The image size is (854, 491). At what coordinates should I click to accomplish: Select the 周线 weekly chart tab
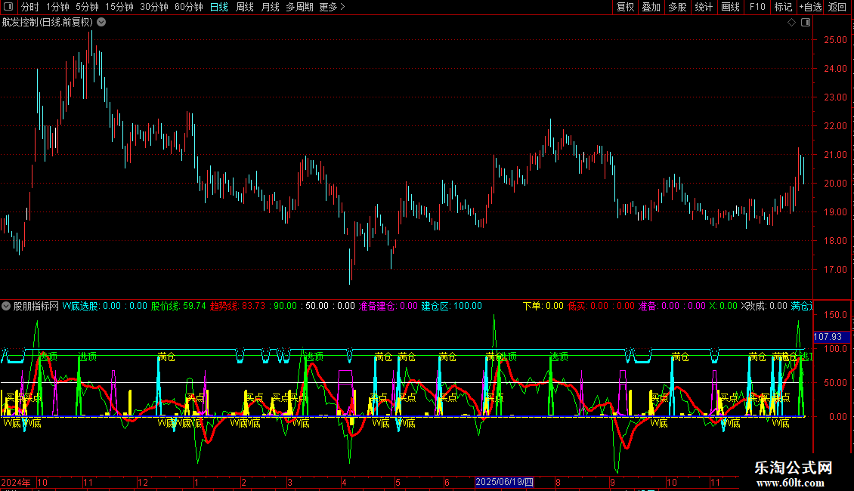245,8
